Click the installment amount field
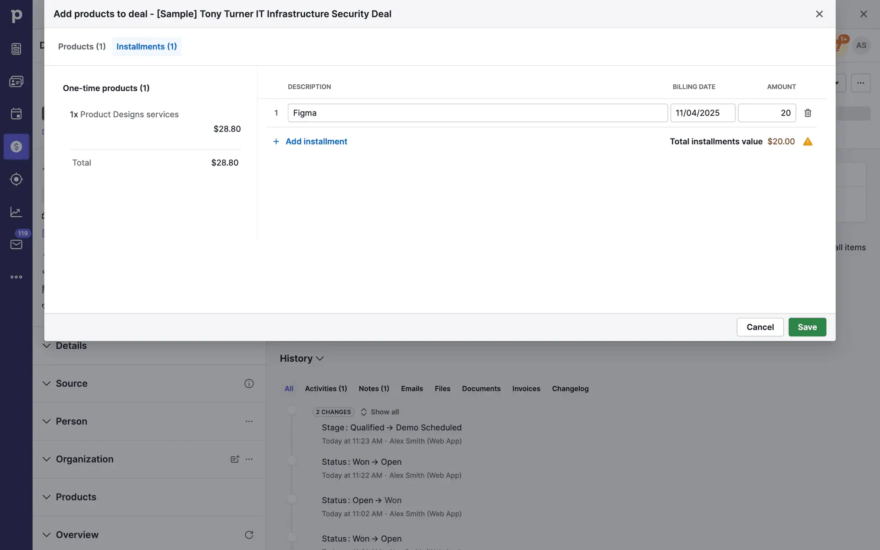The image size is (880, 550). (766, 113)
